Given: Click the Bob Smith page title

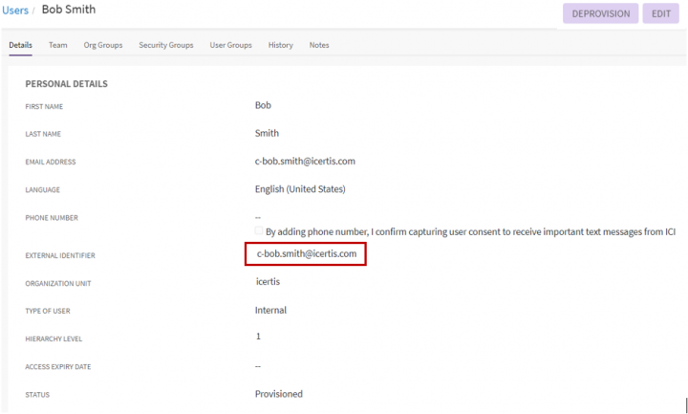Looking at the screenshot, I should tap(69, 11).
